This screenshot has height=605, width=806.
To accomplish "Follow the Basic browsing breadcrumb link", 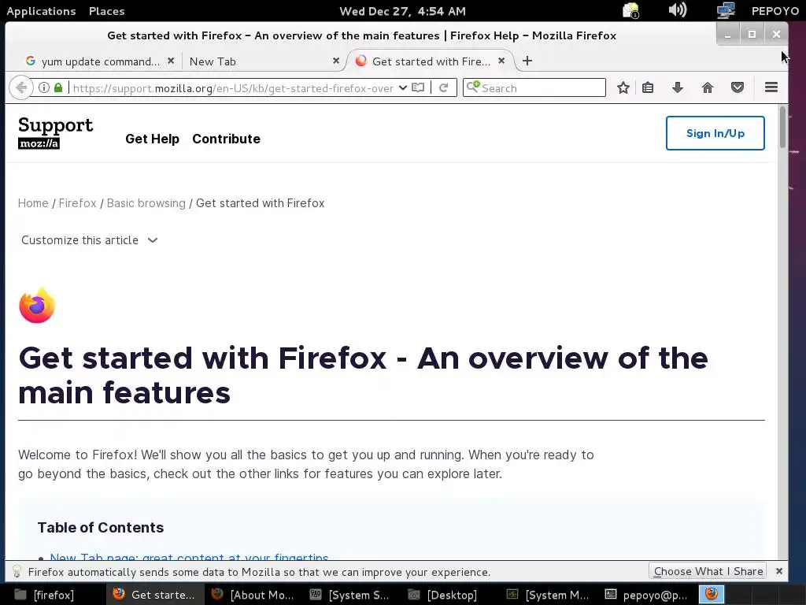I will [x=146, y=203].
